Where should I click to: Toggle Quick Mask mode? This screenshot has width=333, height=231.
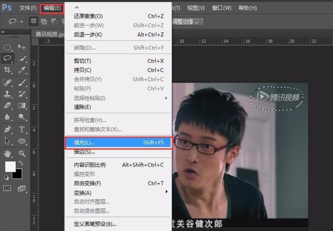click(x=7, y=188)
